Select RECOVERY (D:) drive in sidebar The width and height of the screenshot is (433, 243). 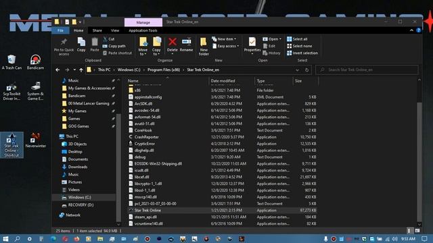(x=81, y=205)
